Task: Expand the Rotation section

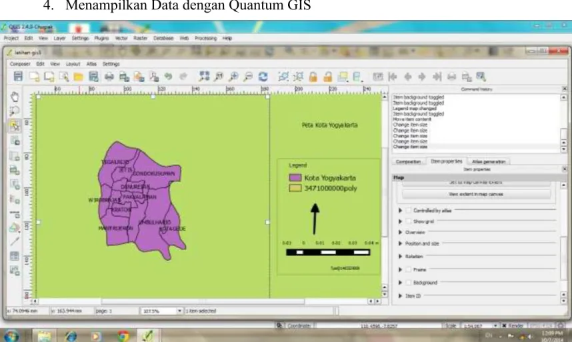Action: 400,256
